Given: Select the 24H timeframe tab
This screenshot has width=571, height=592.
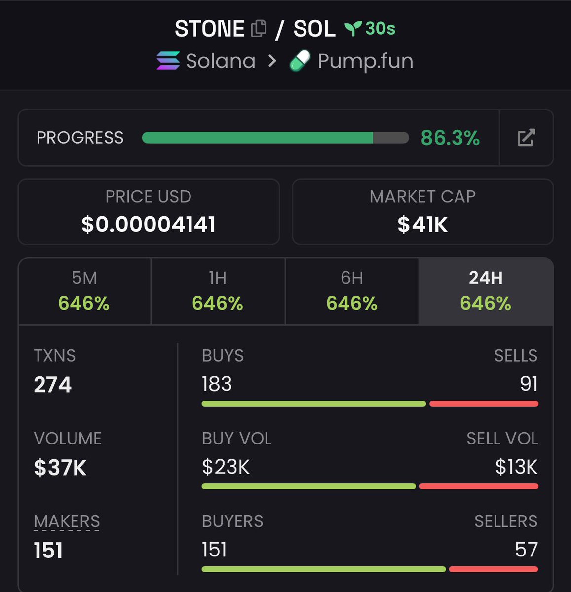Looking at the screenshot, I should click(486, 291).
